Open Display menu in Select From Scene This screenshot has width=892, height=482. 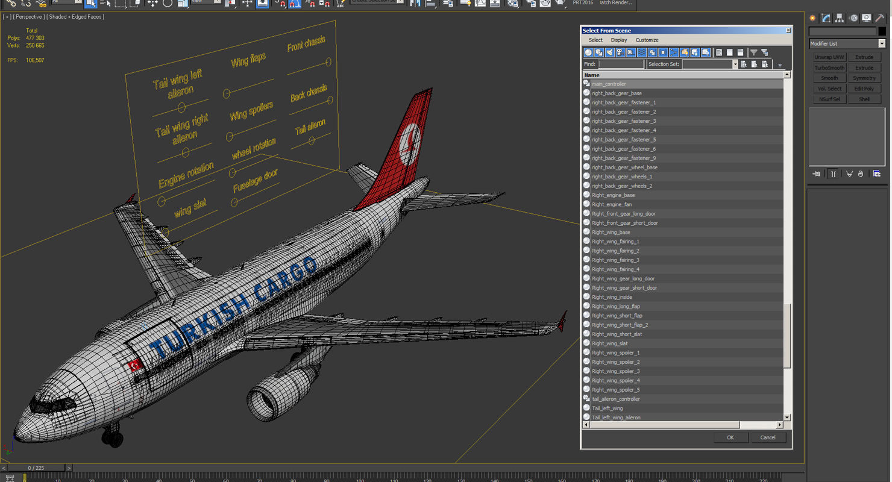click(x=619, y=40)
